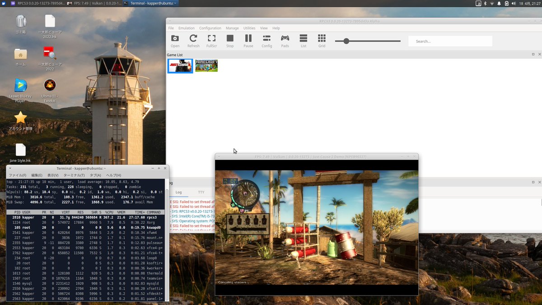The height and width of the screenshot is (305, 542).
Task: Select the Just Cause 2 game thumbnail
Action: coord(180,66)
